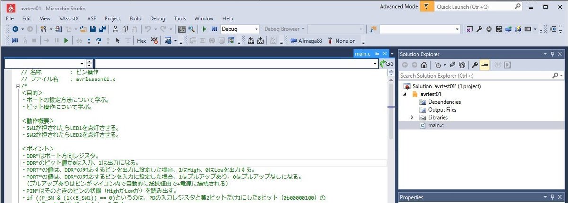The width and height of the screenshot is (568, 203).
Task: Click the Start Debugging and Break icon
Action: tap(214, 29)
